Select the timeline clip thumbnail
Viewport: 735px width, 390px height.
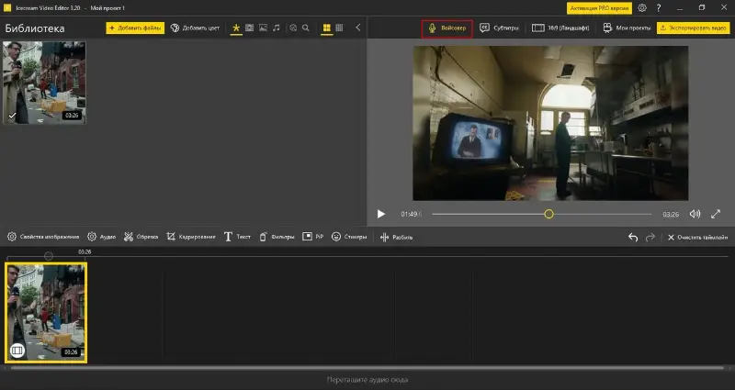tap(46, 313)
